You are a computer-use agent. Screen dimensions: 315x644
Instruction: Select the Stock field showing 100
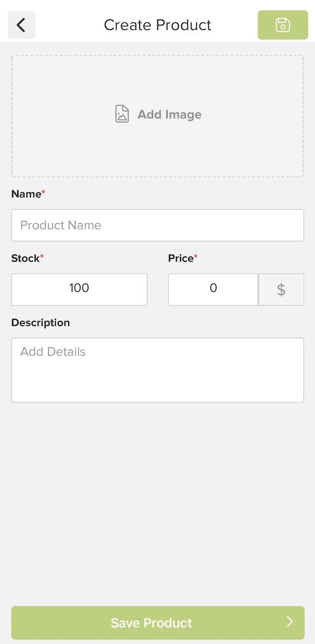[x=79, y=289]
